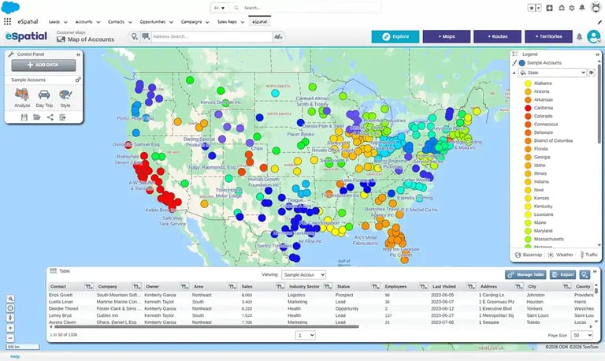The image size is (605, 361).
Task: Toggle the Weather overlay
Action: tap(561, 255)
